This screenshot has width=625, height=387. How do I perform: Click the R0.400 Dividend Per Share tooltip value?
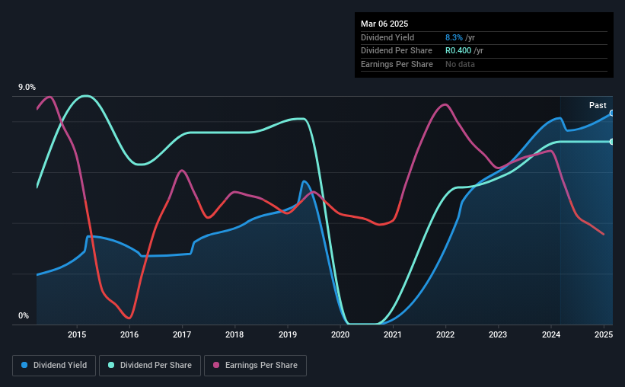(x=458, y=51)
